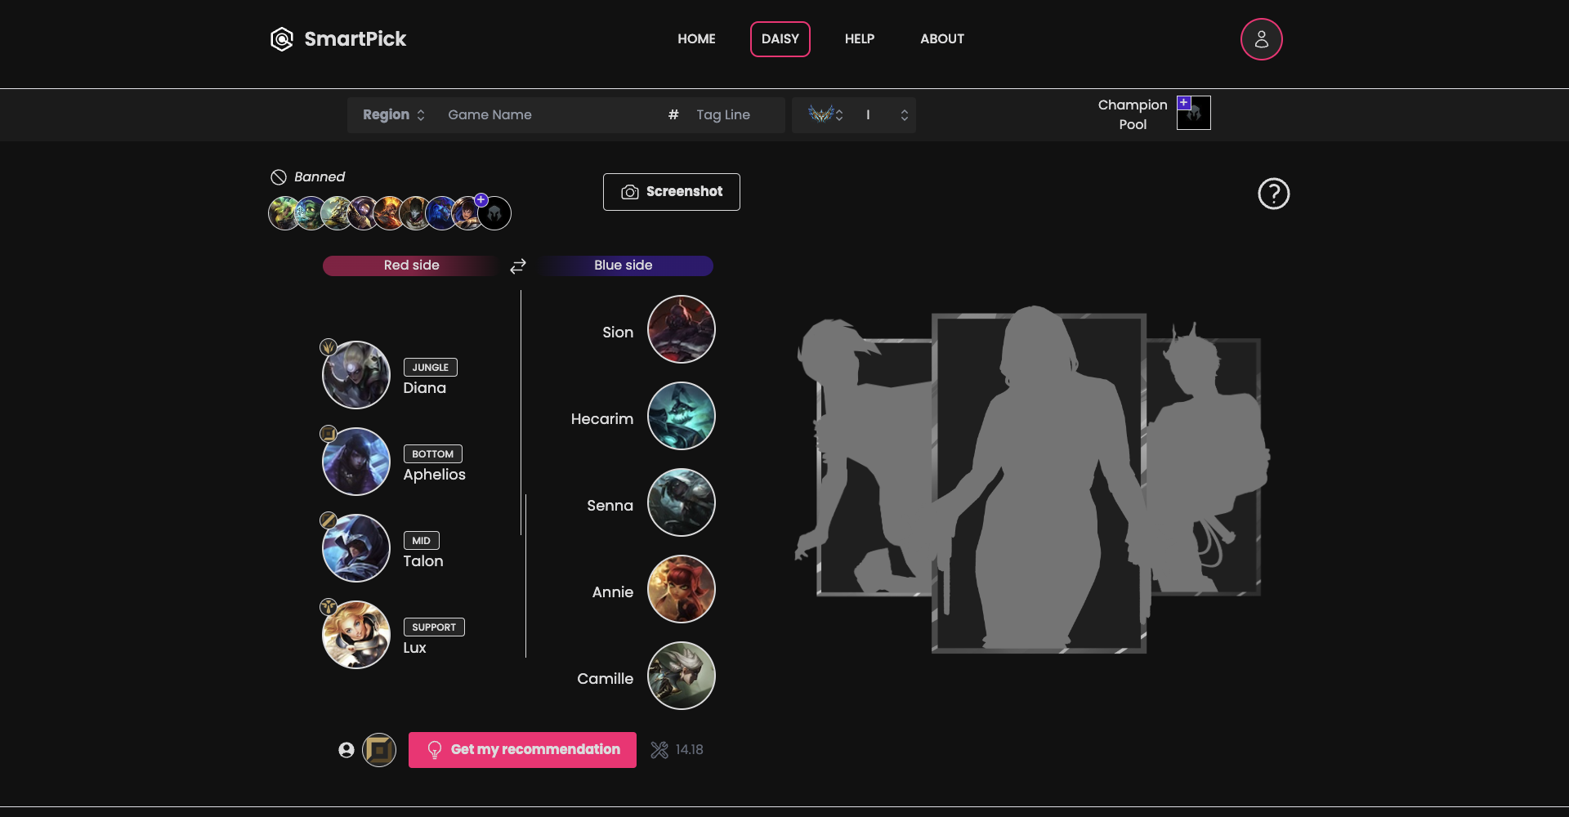The height and width of the screenshot is (817, 1569).
Task: Click Get my recommendation button
Action: [522, 750]
